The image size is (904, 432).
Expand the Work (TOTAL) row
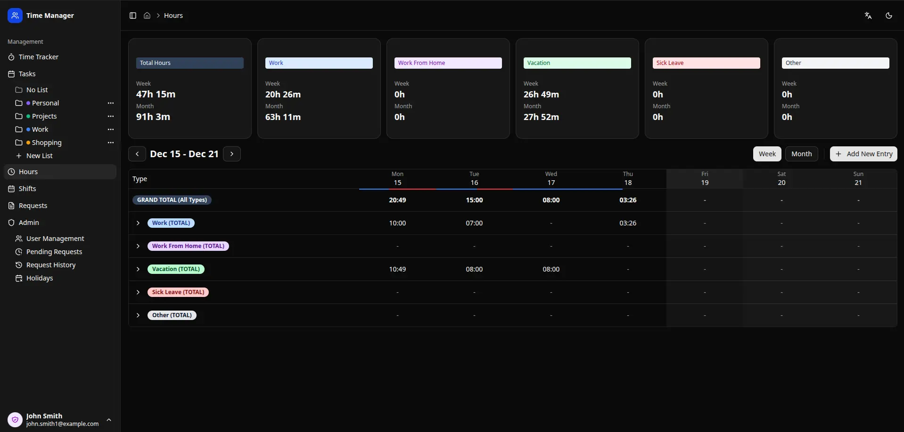[138, 223]
